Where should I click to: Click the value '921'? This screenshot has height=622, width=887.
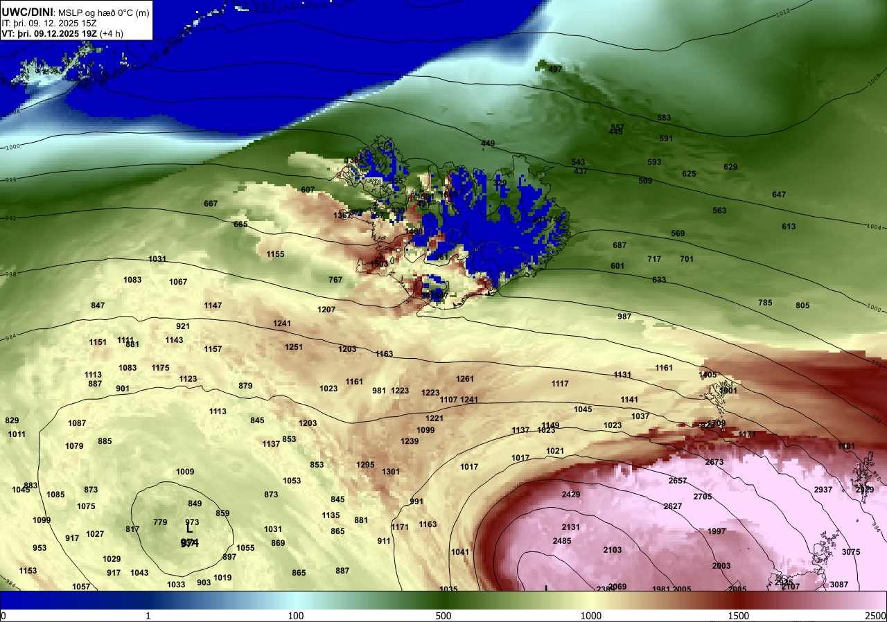[183, 326]
